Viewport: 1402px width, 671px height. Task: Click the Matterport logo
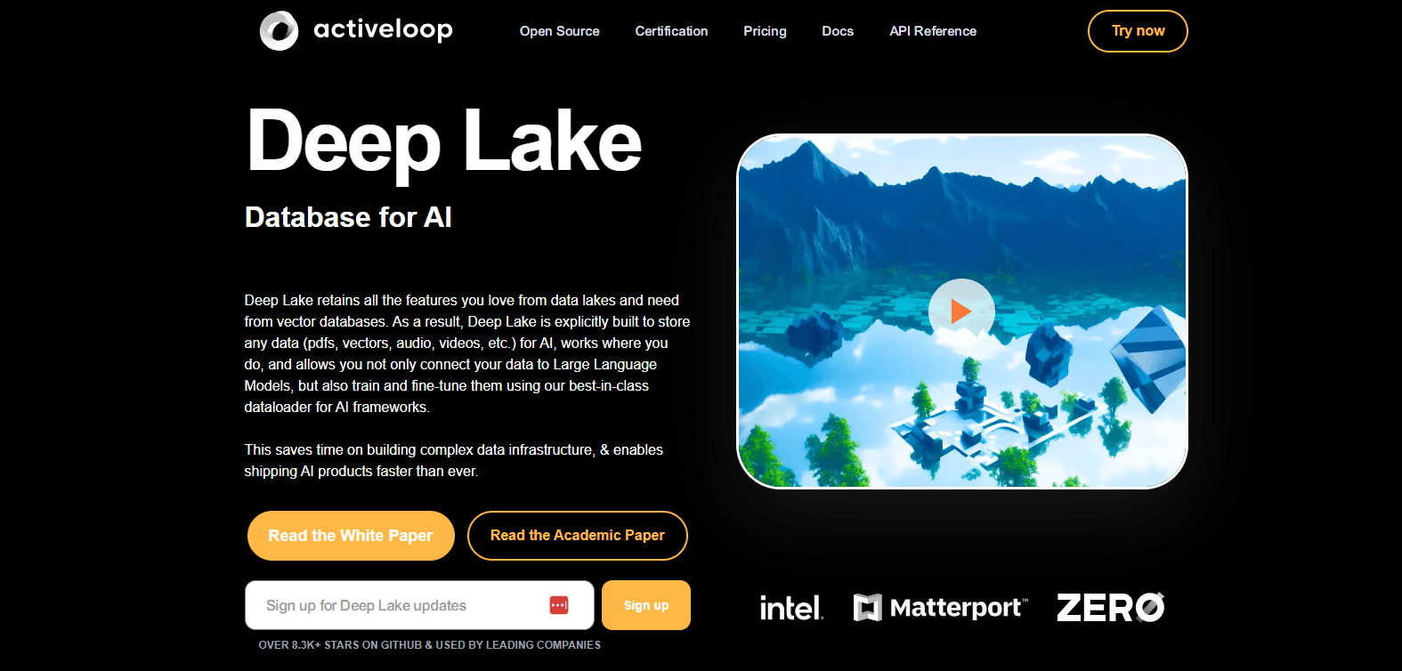pos(941,608)
